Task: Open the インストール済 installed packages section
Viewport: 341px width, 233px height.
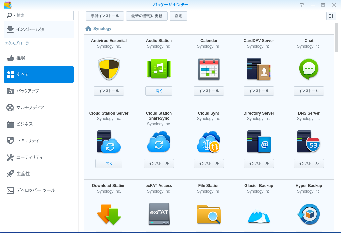Action: coord(39,29)
